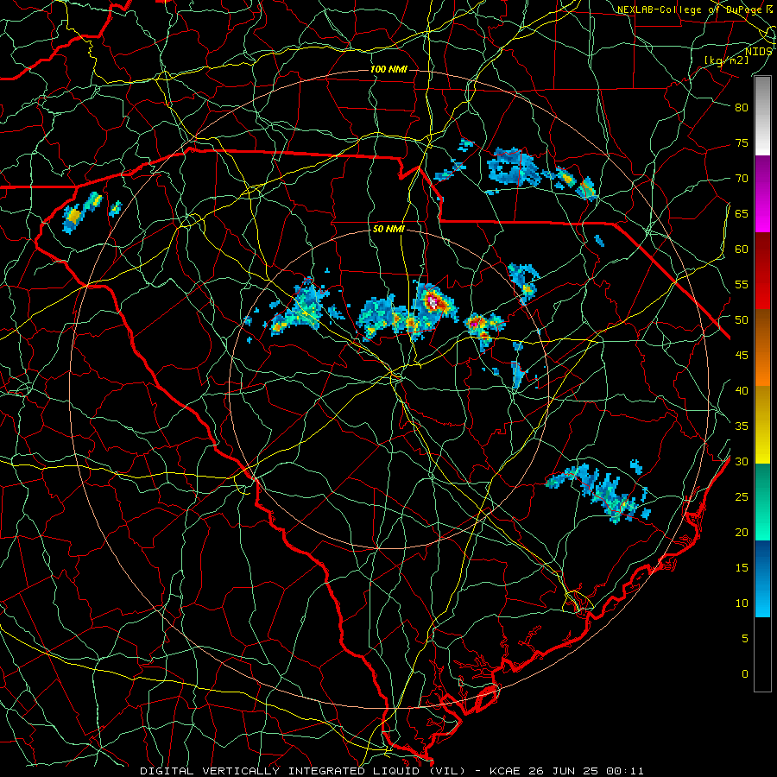Viewport: 777px width, 777px height.
Task: Click the "[kg/m2]" units label
Action: pos(726,60)
